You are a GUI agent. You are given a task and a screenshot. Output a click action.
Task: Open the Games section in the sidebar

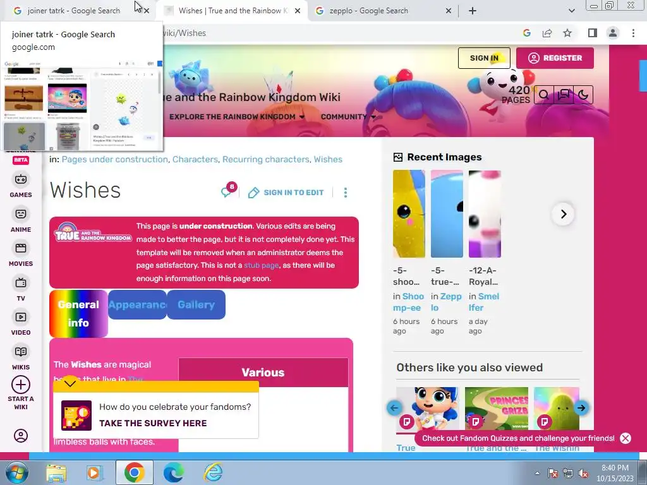click(21, 186)
